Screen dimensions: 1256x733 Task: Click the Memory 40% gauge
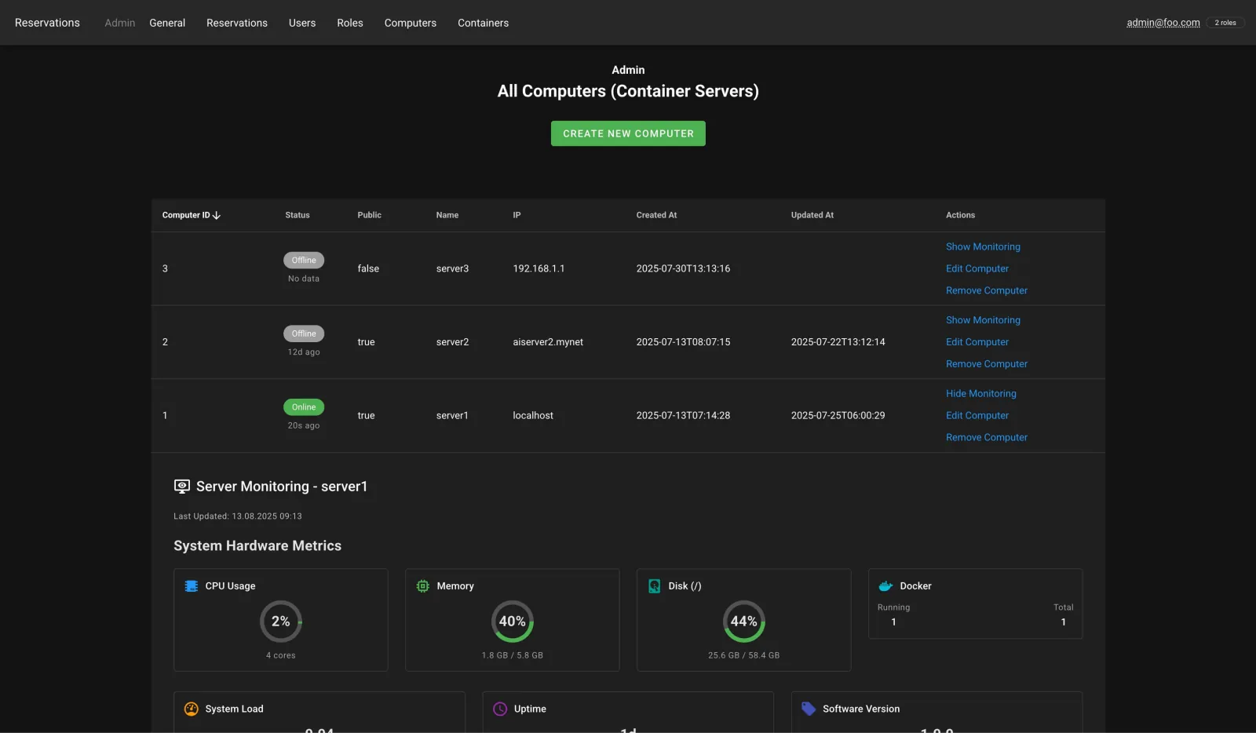(x=513, y=622)
